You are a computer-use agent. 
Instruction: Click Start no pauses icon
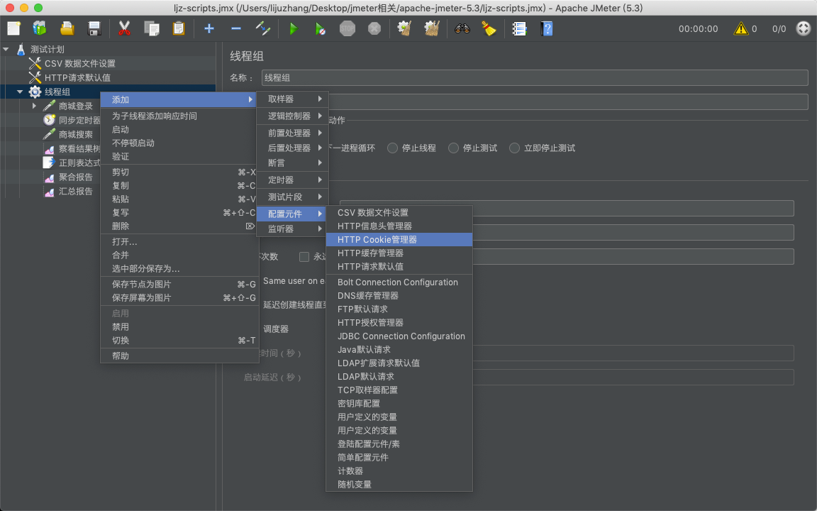321,28
